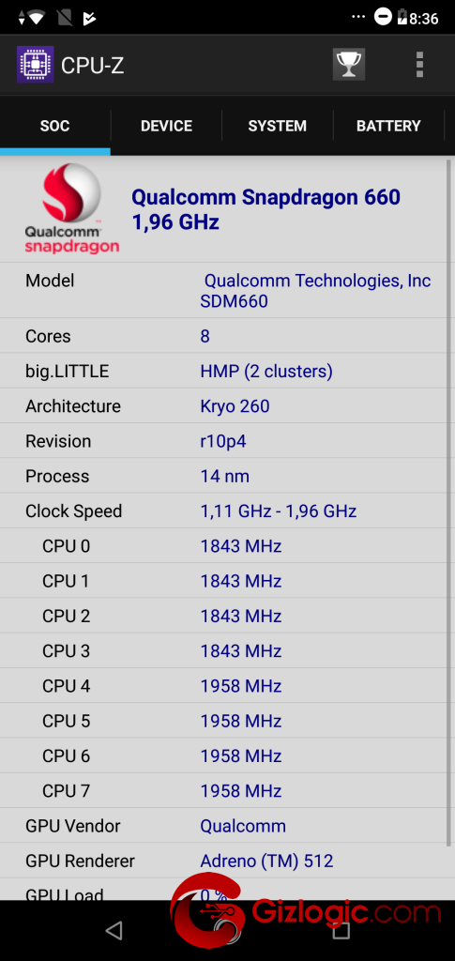455x961 pixels.
Task: Select the CPU 4 frequency row
Action: pos(225,685)
